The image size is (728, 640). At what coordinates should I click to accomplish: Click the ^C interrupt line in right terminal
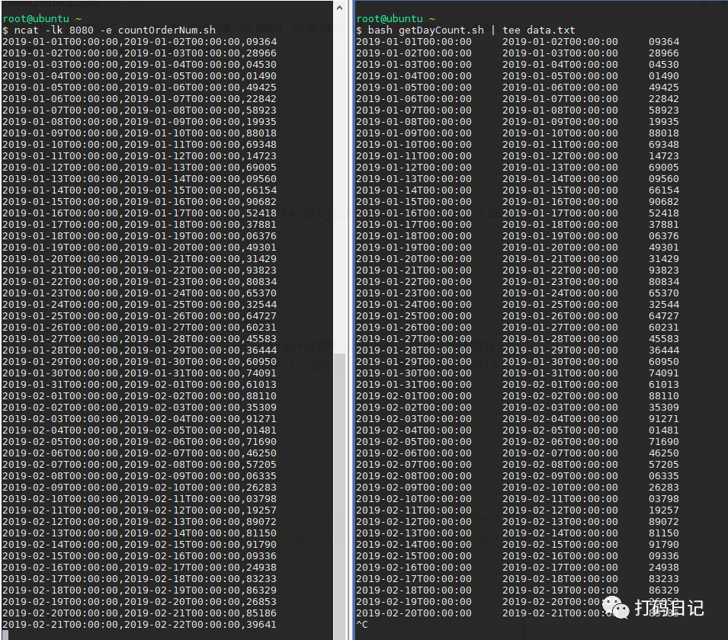(362, 625)
